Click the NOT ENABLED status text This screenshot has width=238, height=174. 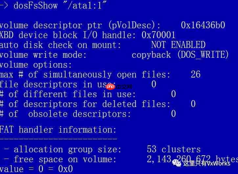click(178, 45)
